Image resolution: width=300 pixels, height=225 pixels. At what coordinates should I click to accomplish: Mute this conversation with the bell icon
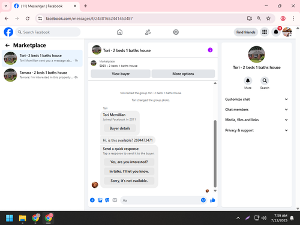click(248, 80)
